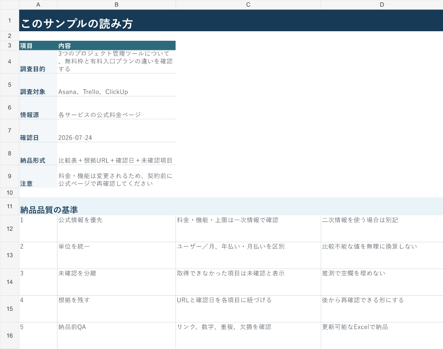Image resolution: width=443 pixels, height=349 pixels.
Task: Select cell starting 料金・機能は変更される
Action: click(x=116, y=176)
